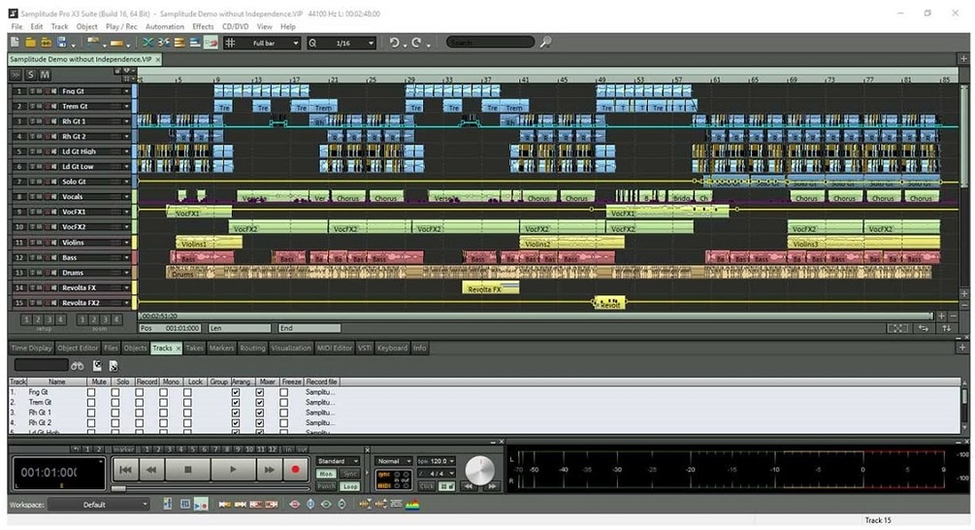Click the magnifier search icon

coord(545,43)
